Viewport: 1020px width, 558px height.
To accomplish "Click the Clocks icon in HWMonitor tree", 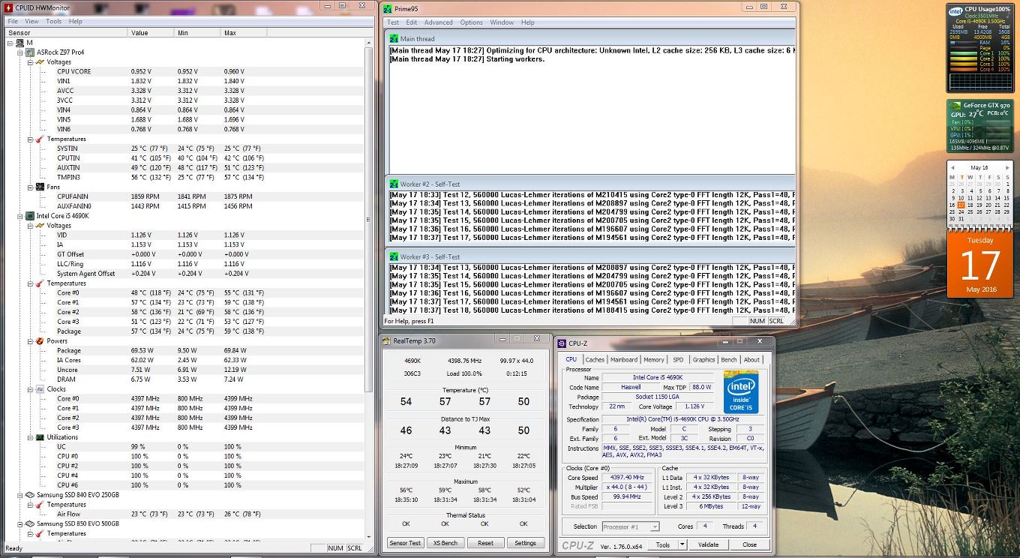I will 40,389.
